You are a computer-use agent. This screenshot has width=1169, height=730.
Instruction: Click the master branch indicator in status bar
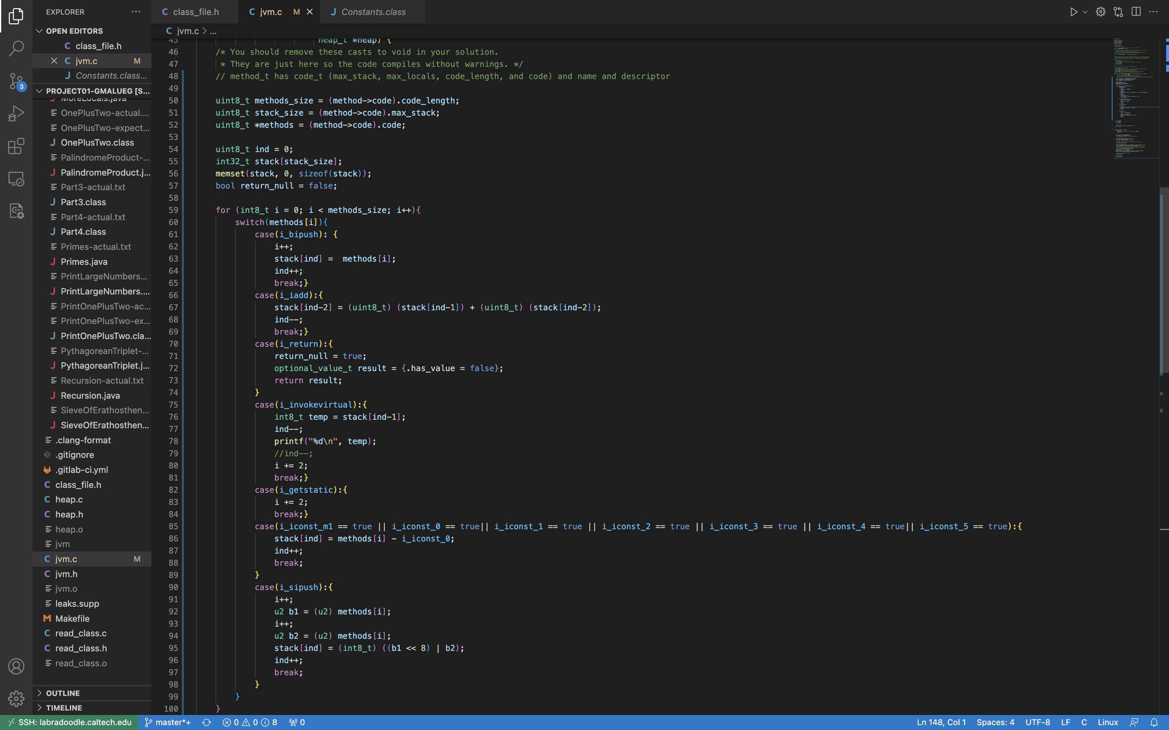(x=168, y=722)
